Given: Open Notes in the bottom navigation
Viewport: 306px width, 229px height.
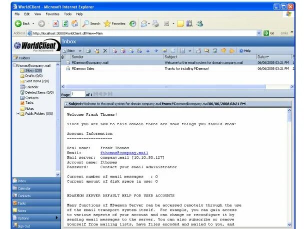Looking at the screenshot, I should click(36, 211).
